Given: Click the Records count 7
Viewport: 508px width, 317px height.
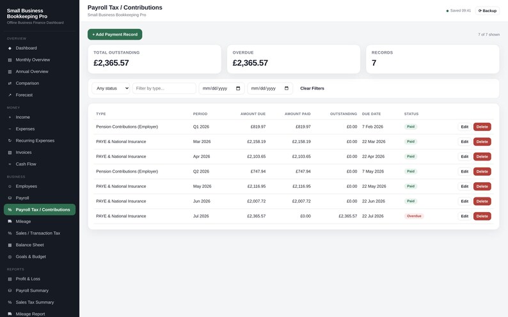Looking at the screenshot, I should 374,63.
